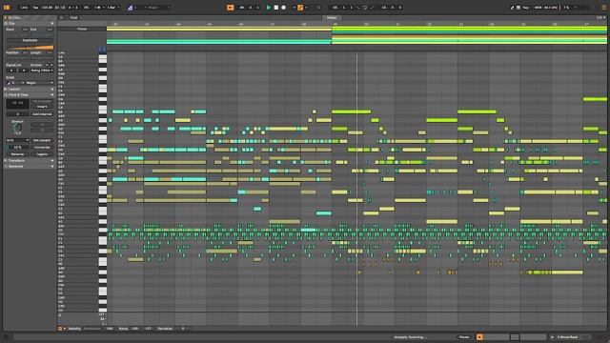Click the bright green clip bar in the overview
This screenshot has height=343, width=610.
(469, 29)
